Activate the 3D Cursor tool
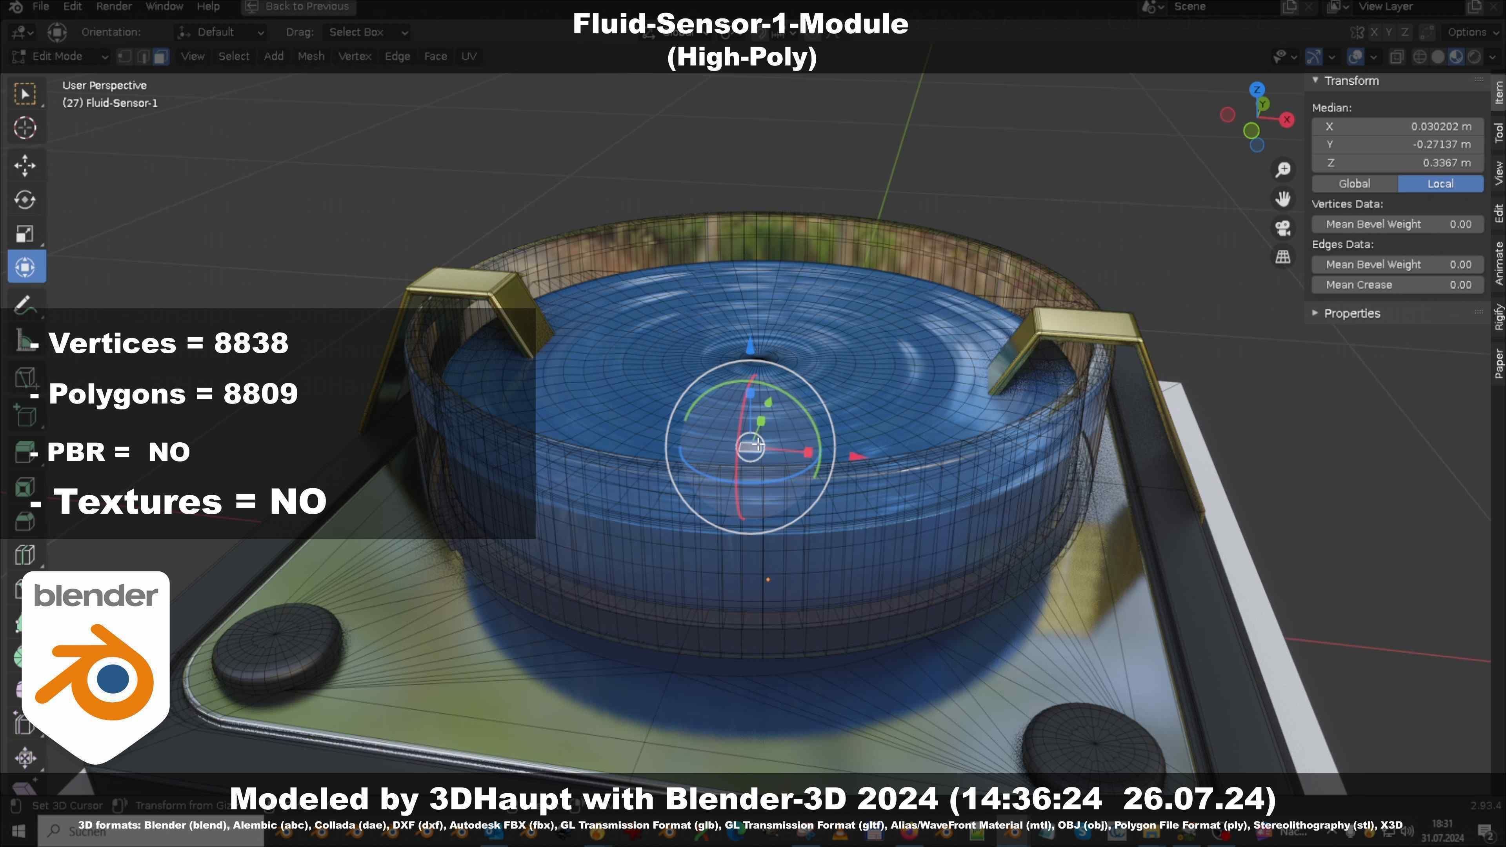This screenshot has height=847, width=1506. [25, 128]
